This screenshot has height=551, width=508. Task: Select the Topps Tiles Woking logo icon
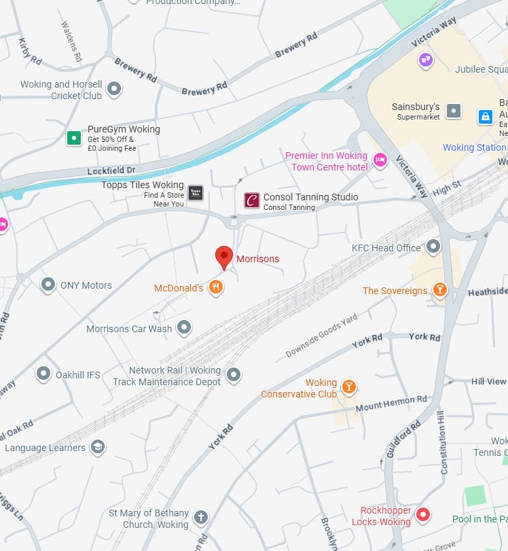click(x=196, y=192)
